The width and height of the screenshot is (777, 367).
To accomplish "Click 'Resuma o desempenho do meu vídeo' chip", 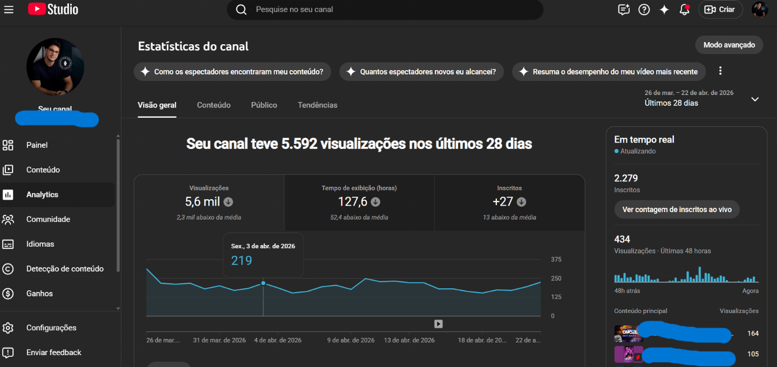I will [x=609, y=71].
